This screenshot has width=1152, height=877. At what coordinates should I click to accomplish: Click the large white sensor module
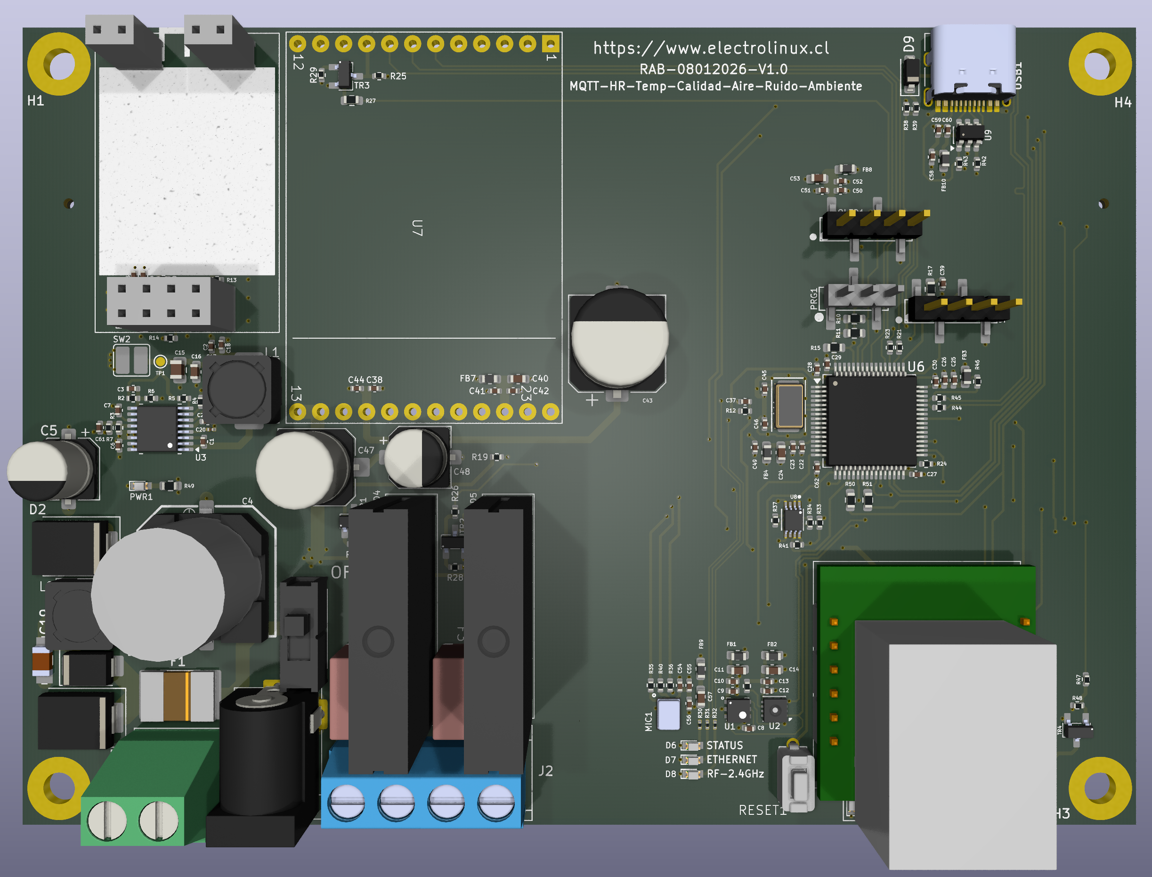click(187, 171)
